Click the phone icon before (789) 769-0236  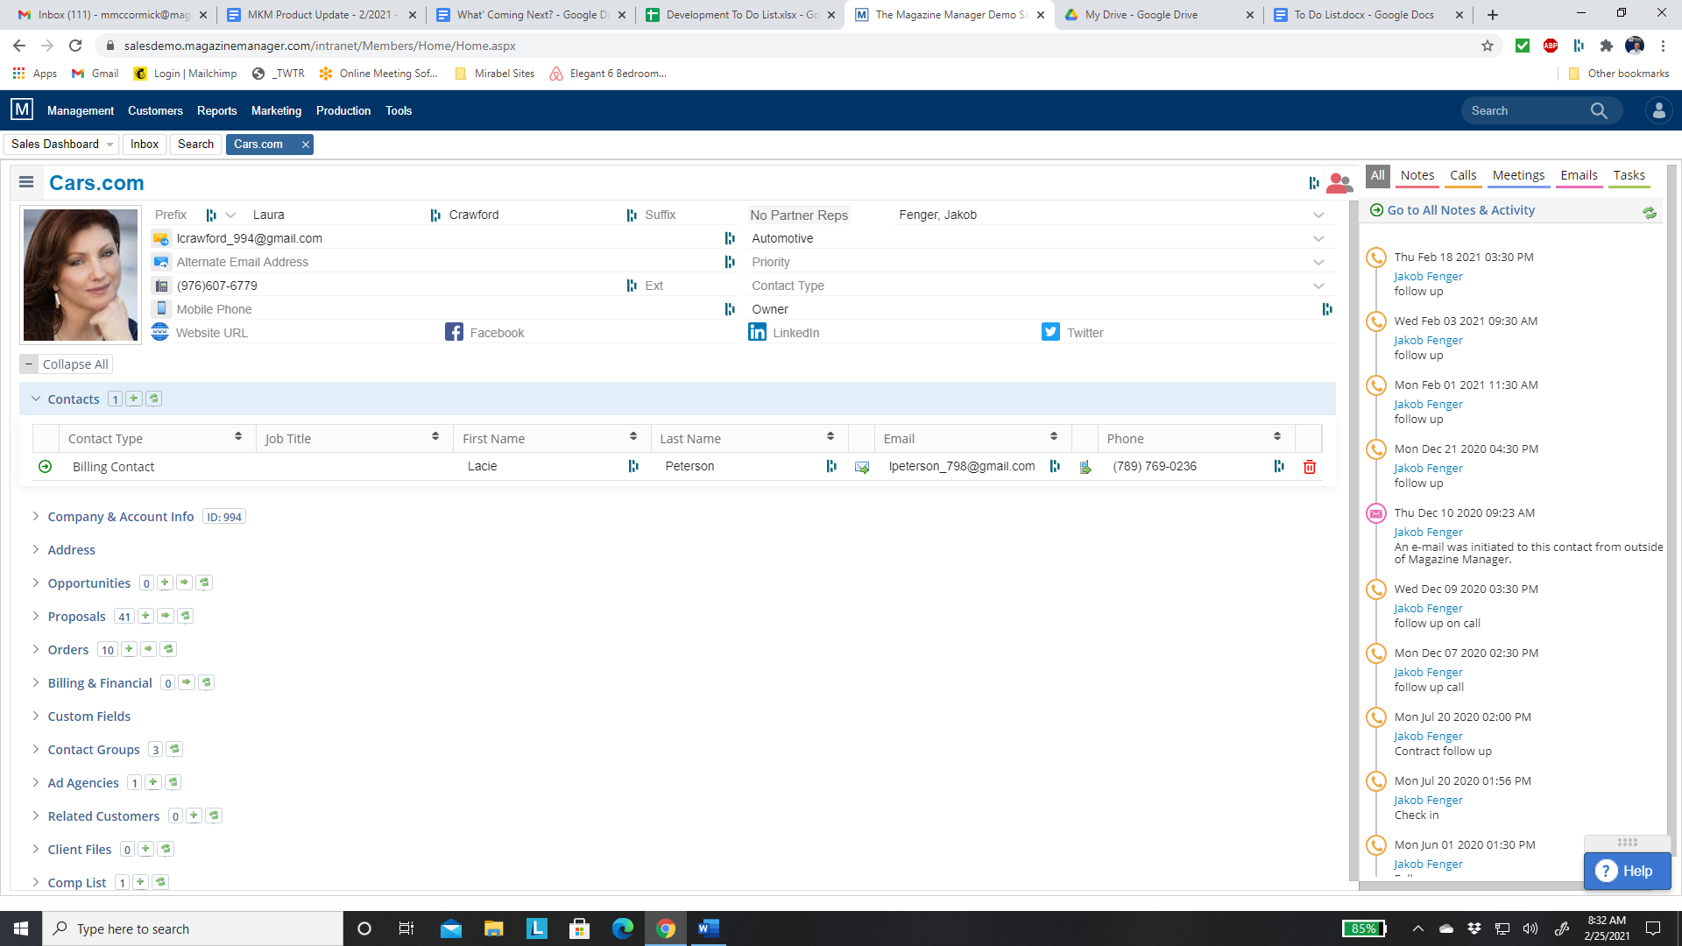click(x=1085, y=467)
